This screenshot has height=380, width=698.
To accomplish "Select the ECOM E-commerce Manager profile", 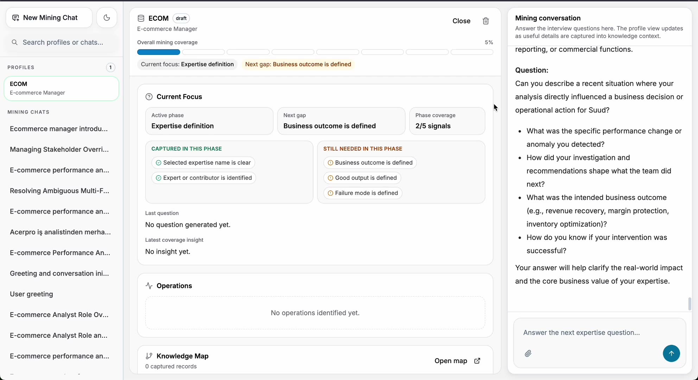I will [62, 88].
